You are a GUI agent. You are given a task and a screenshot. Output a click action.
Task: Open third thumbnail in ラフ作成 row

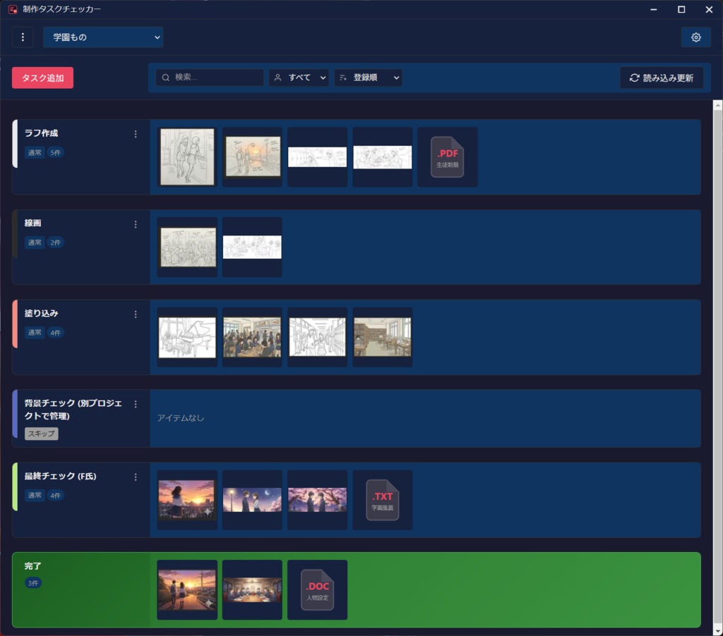(317, 157)
